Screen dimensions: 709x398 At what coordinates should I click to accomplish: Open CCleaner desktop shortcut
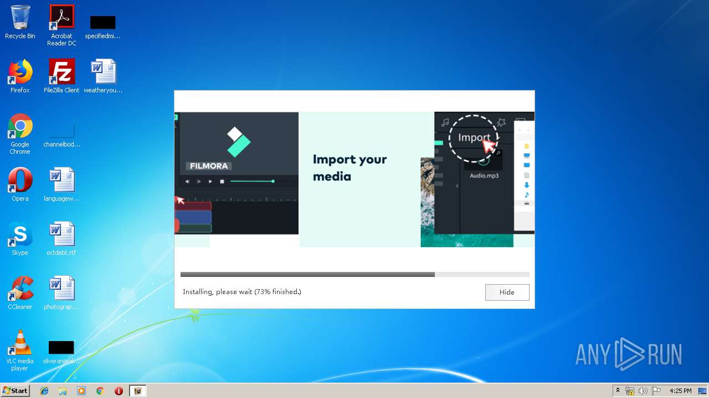[x=20, y=293]
